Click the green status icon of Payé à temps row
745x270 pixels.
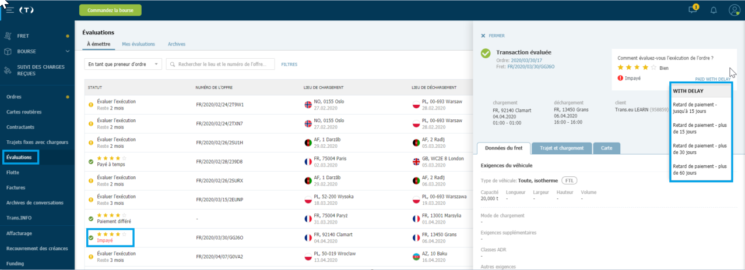pos(91,162)
